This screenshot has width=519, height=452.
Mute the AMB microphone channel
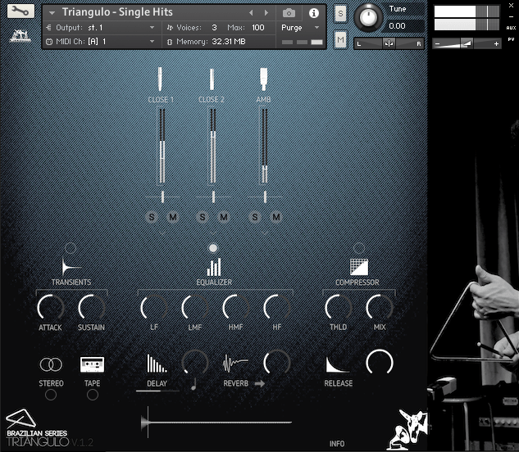click(x=275, y=217)
